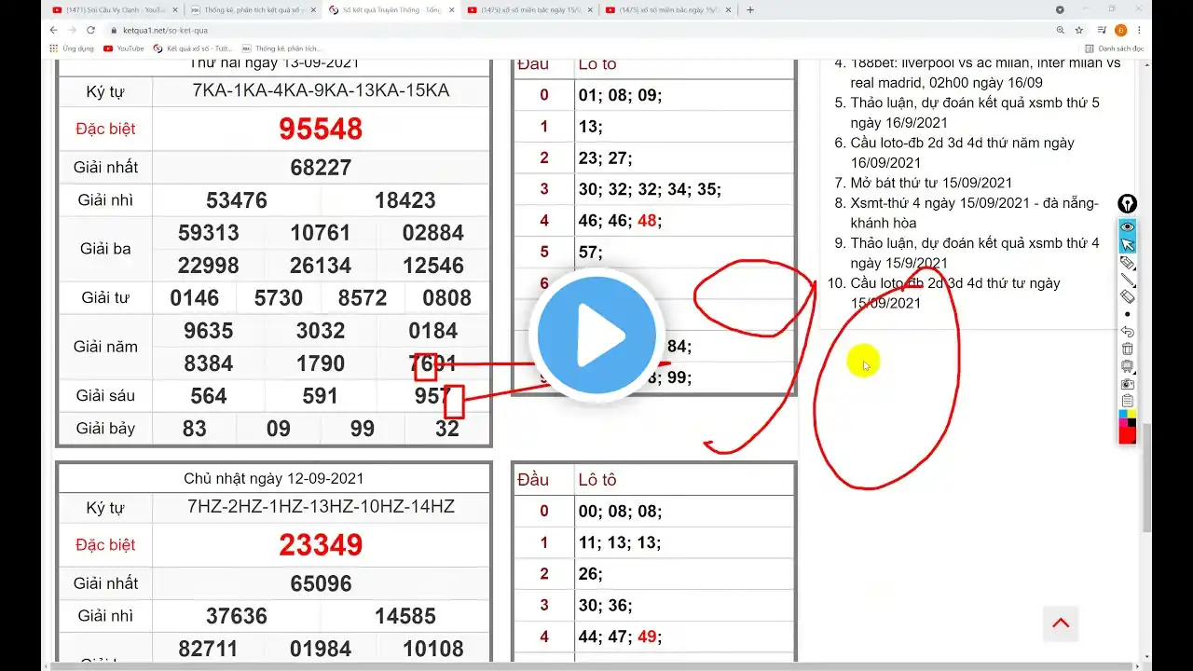Open the Chrome three-dot menu
The image size is (1193, 671).
click(1139, 30)
